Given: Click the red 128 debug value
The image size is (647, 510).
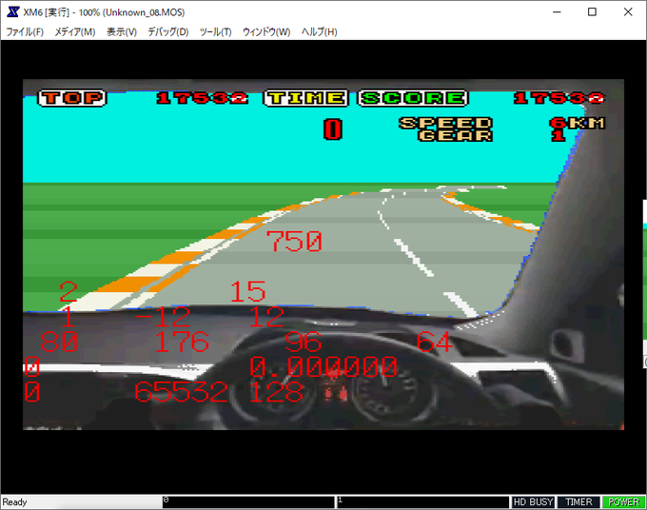Looking at the screenshot, I should pos(276,392).
